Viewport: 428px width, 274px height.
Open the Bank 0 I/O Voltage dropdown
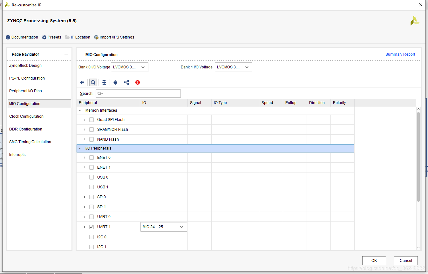click(130, 67)
